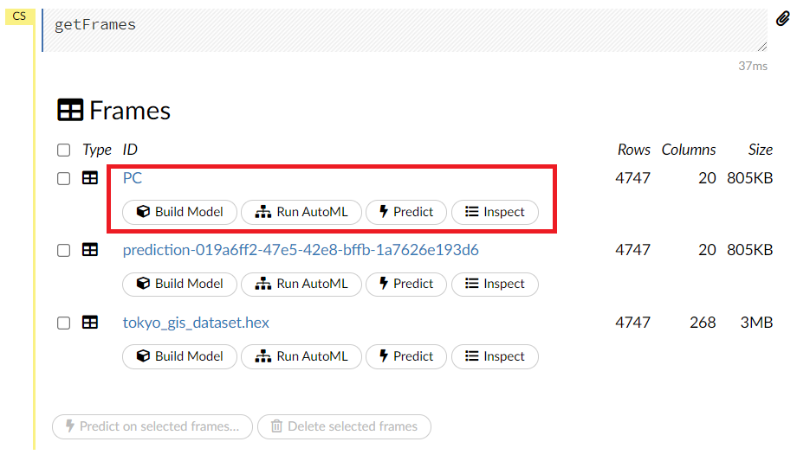Viewport: 797px width, 461px height.
Task: Inspect the PC frame
Action: (495, 212)
